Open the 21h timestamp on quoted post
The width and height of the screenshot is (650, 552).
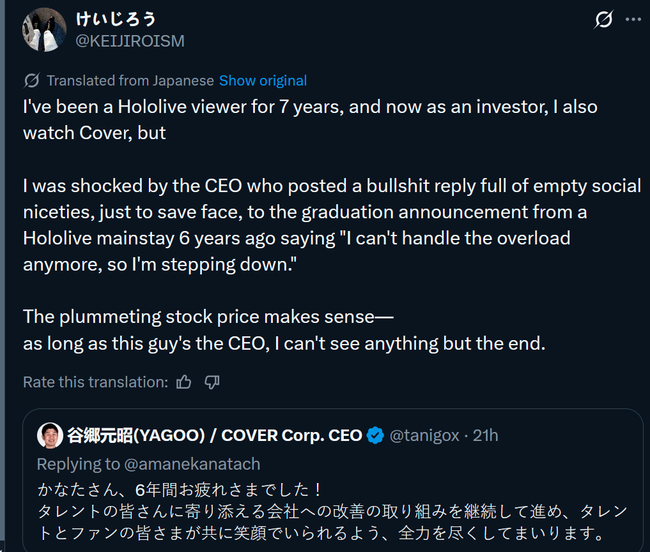[x=485, y=436]
